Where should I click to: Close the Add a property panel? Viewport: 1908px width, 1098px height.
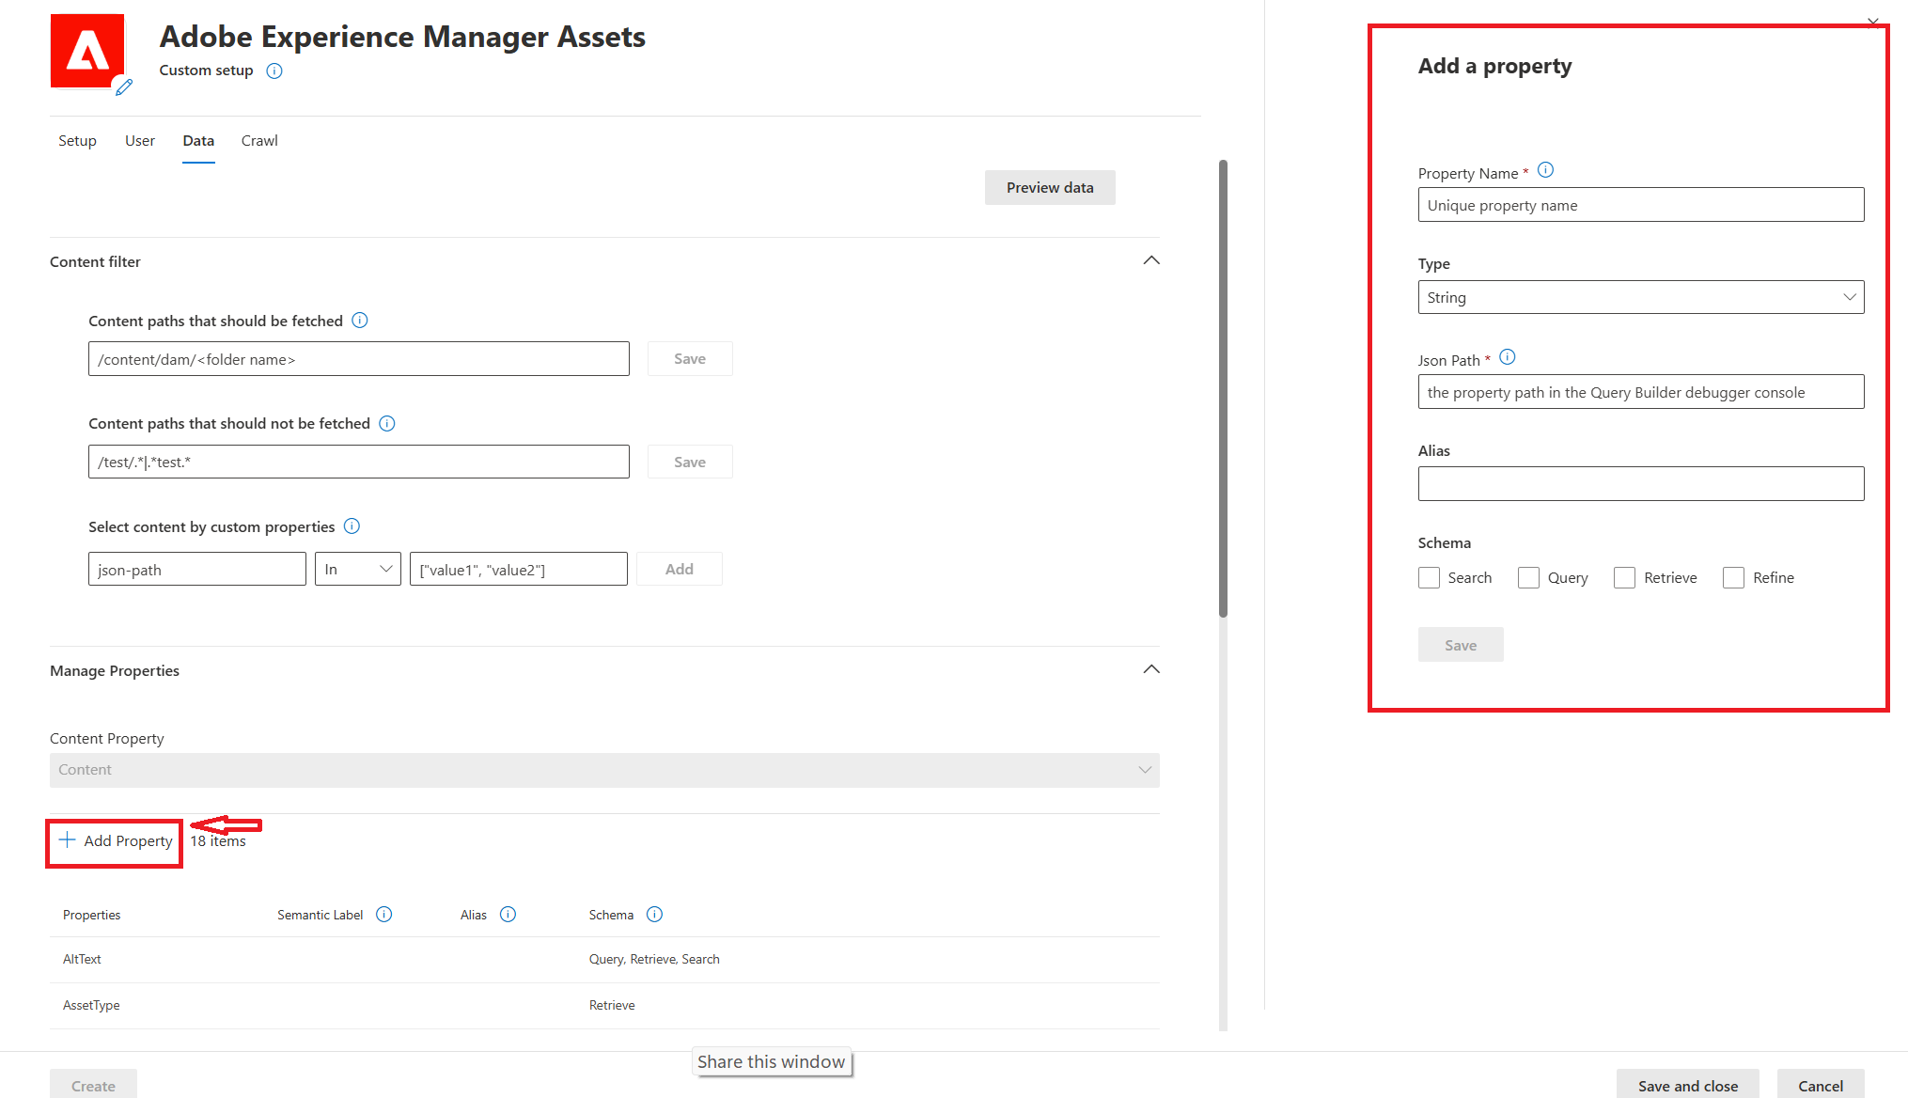(x=1872, y=23)
